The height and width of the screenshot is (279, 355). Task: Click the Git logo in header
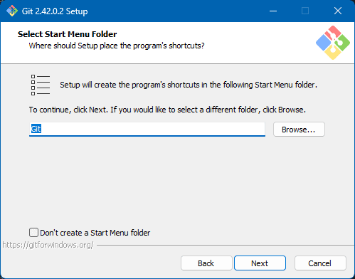[333, 43]
